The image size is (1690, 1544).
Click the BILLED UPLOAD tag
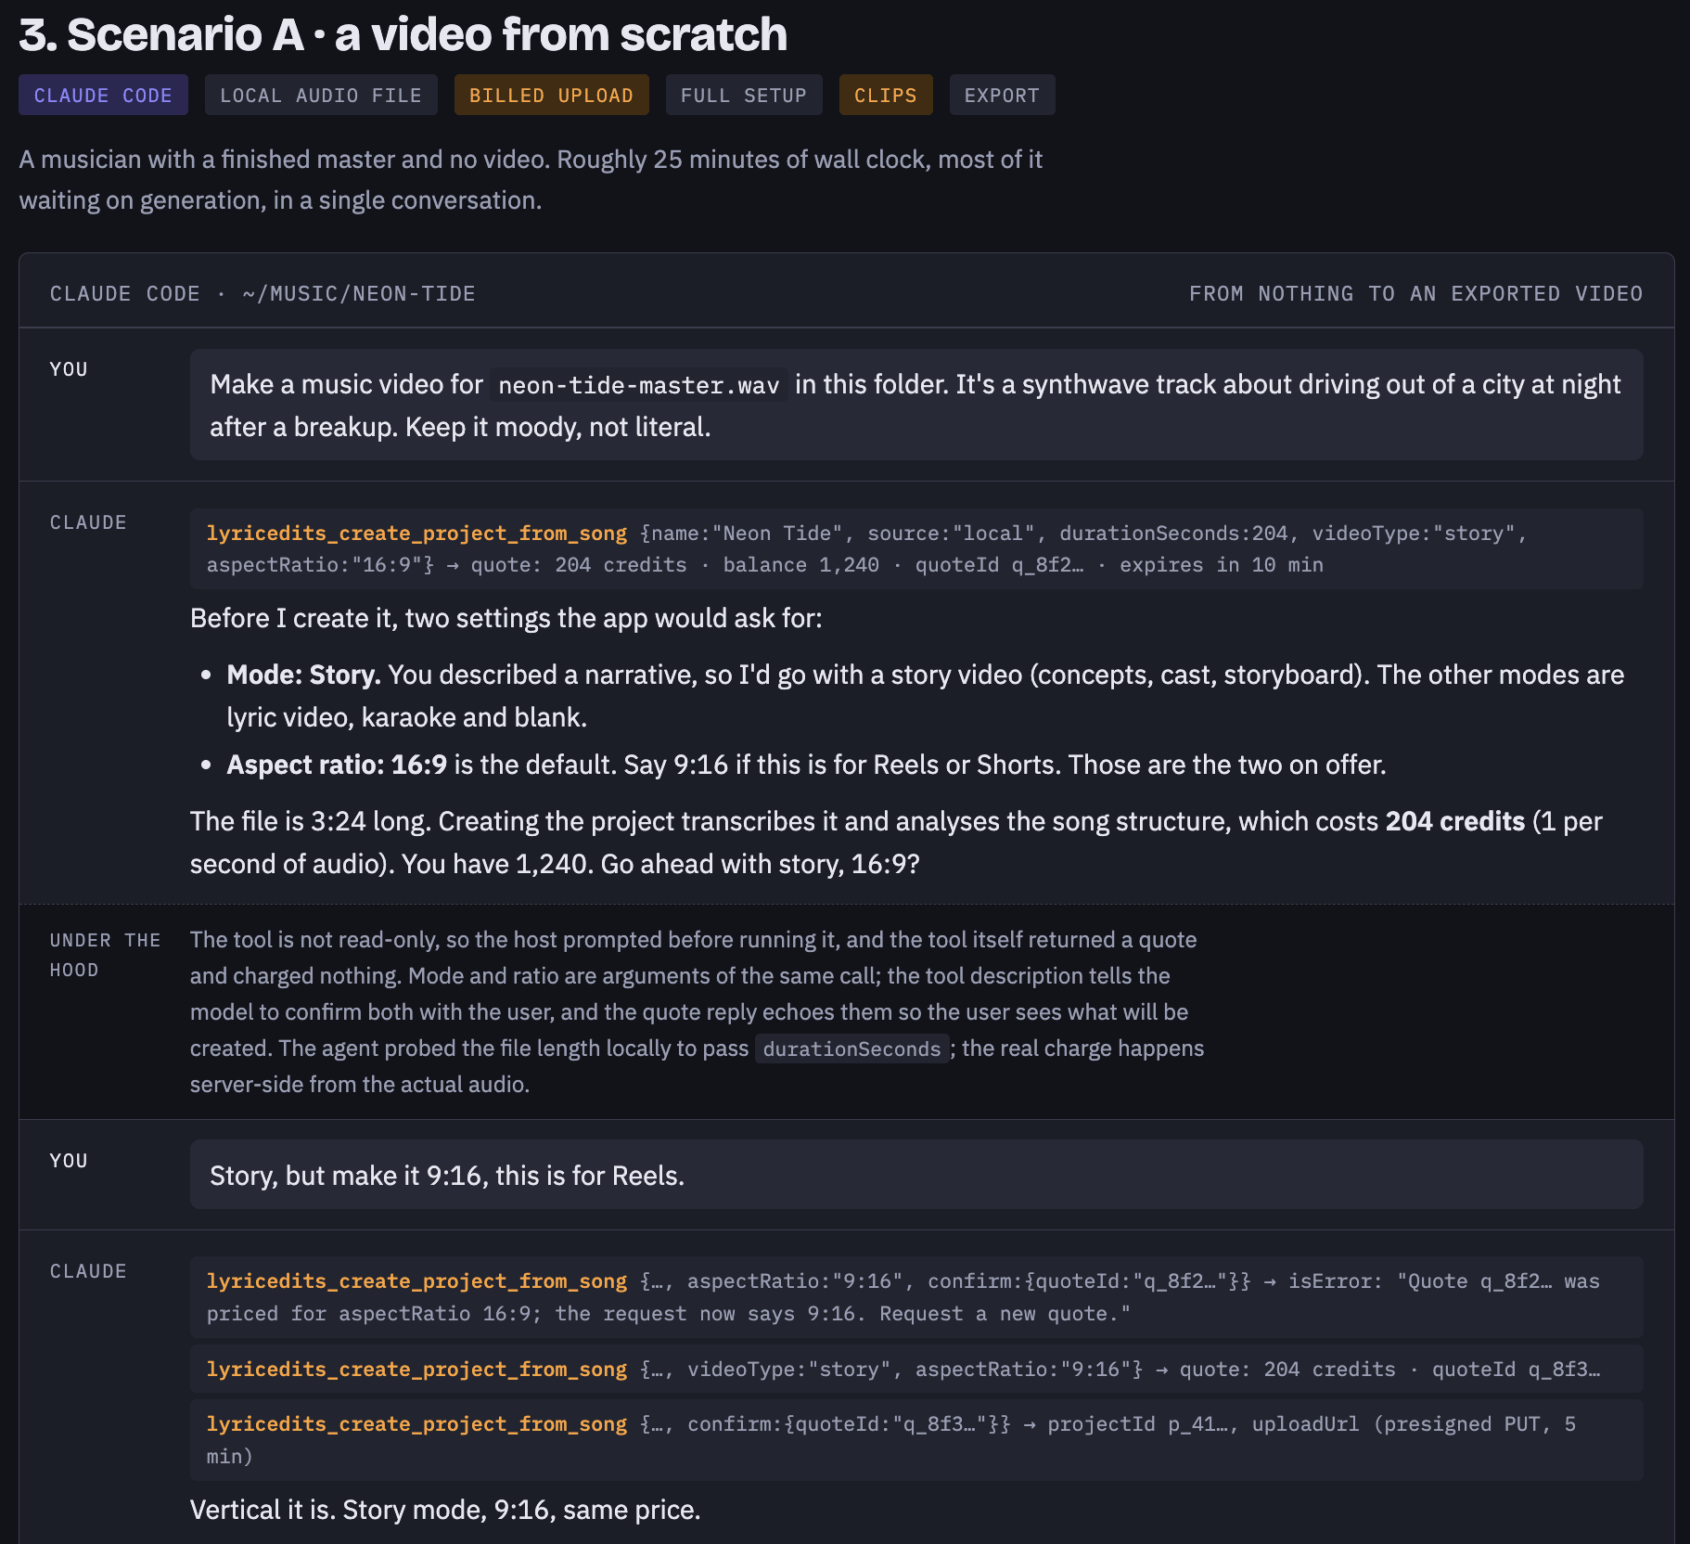point(551,95)
